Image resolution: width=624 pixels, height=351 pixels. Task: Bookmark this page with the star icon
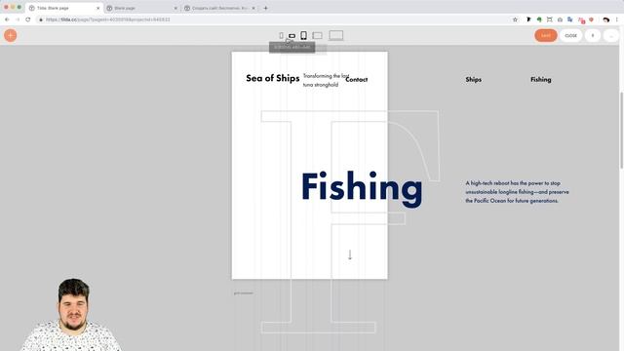coord(515,19)
